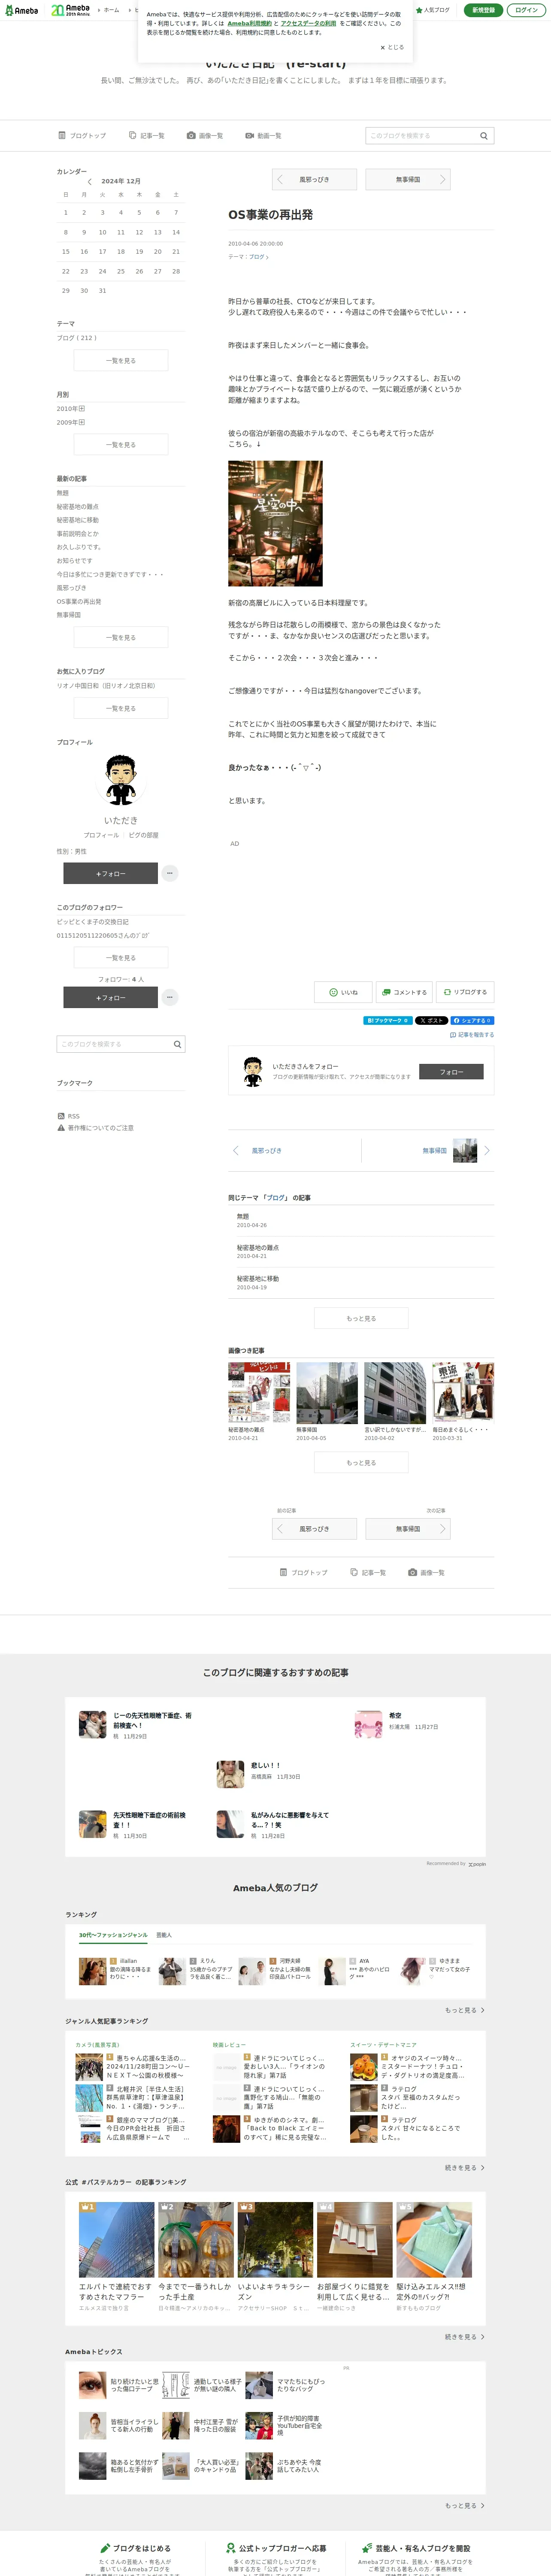Focus the top blog search field
Viewport: 551px width, 2576px height.
pos(420,136)
